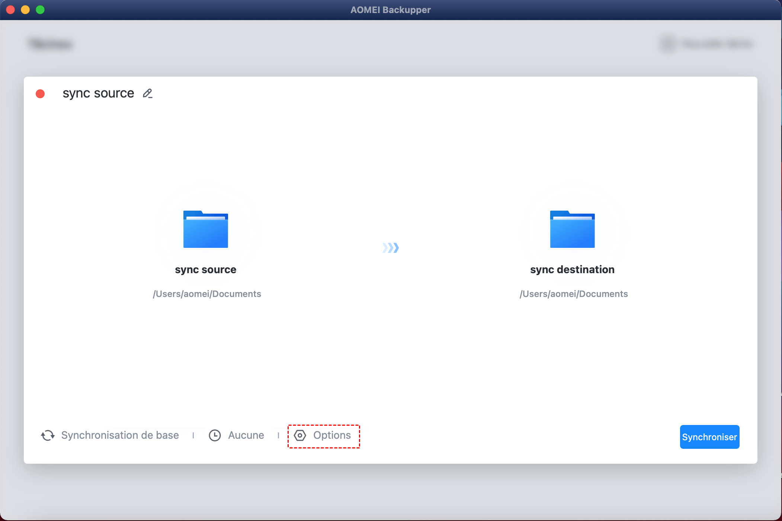782x521 pixels.
Task: Click the sync destination folder icon
Action: (572, 229)
